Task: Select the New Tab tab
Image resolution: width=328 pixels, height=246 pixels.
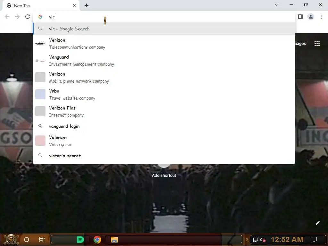Action: pos(41,6)
